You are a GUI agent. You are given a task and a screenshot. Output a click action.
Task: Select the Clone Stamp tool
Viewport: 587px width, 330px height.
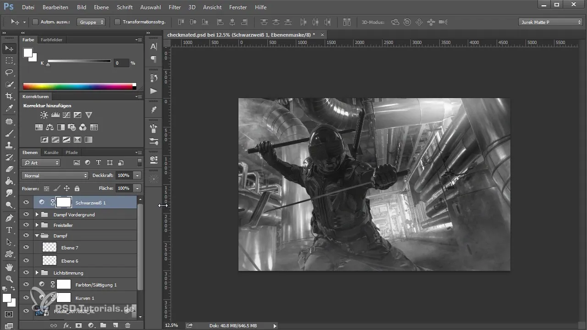tap(9, 145)
